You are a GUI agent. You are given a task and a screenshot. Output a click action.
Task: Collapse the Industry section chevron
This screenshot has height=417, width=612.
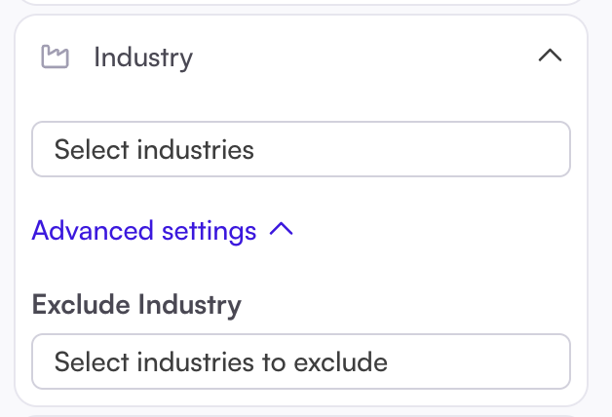[x=550, y=57]
